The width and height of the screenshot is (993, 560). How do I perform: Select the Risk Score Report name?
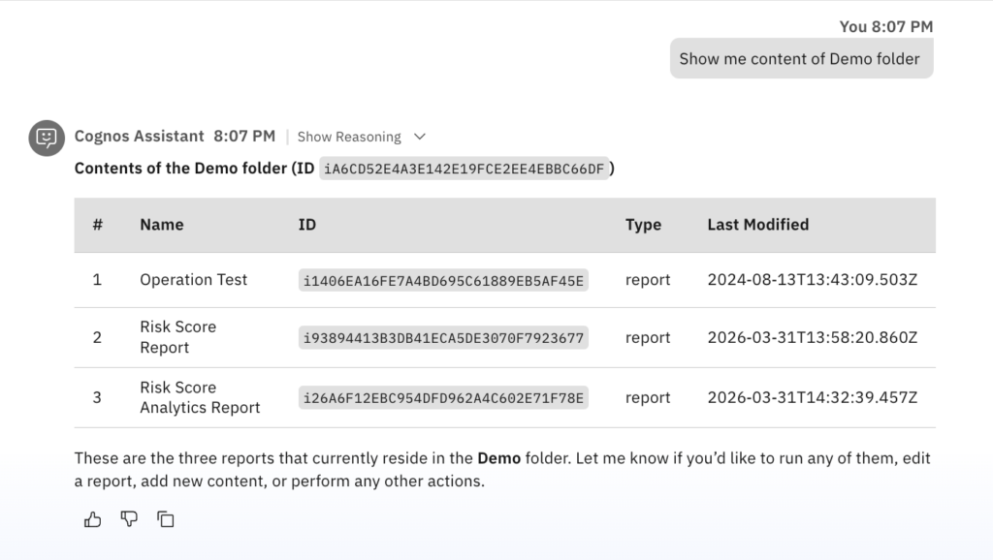(177, 337)
